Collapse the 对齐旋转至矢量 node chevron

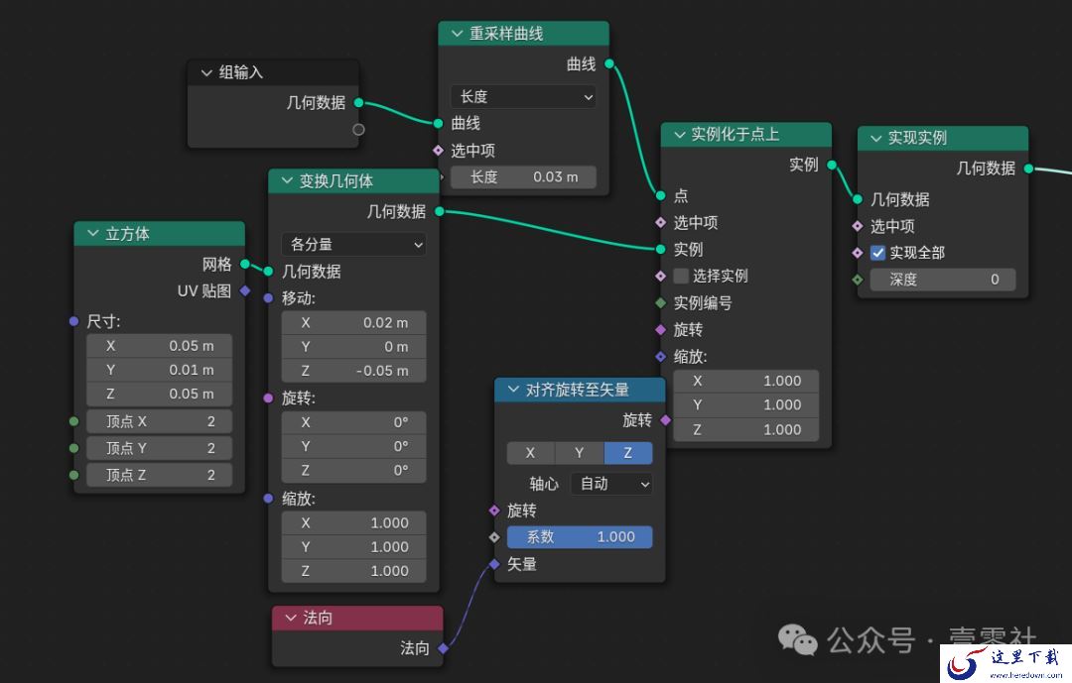pos(513,390)
